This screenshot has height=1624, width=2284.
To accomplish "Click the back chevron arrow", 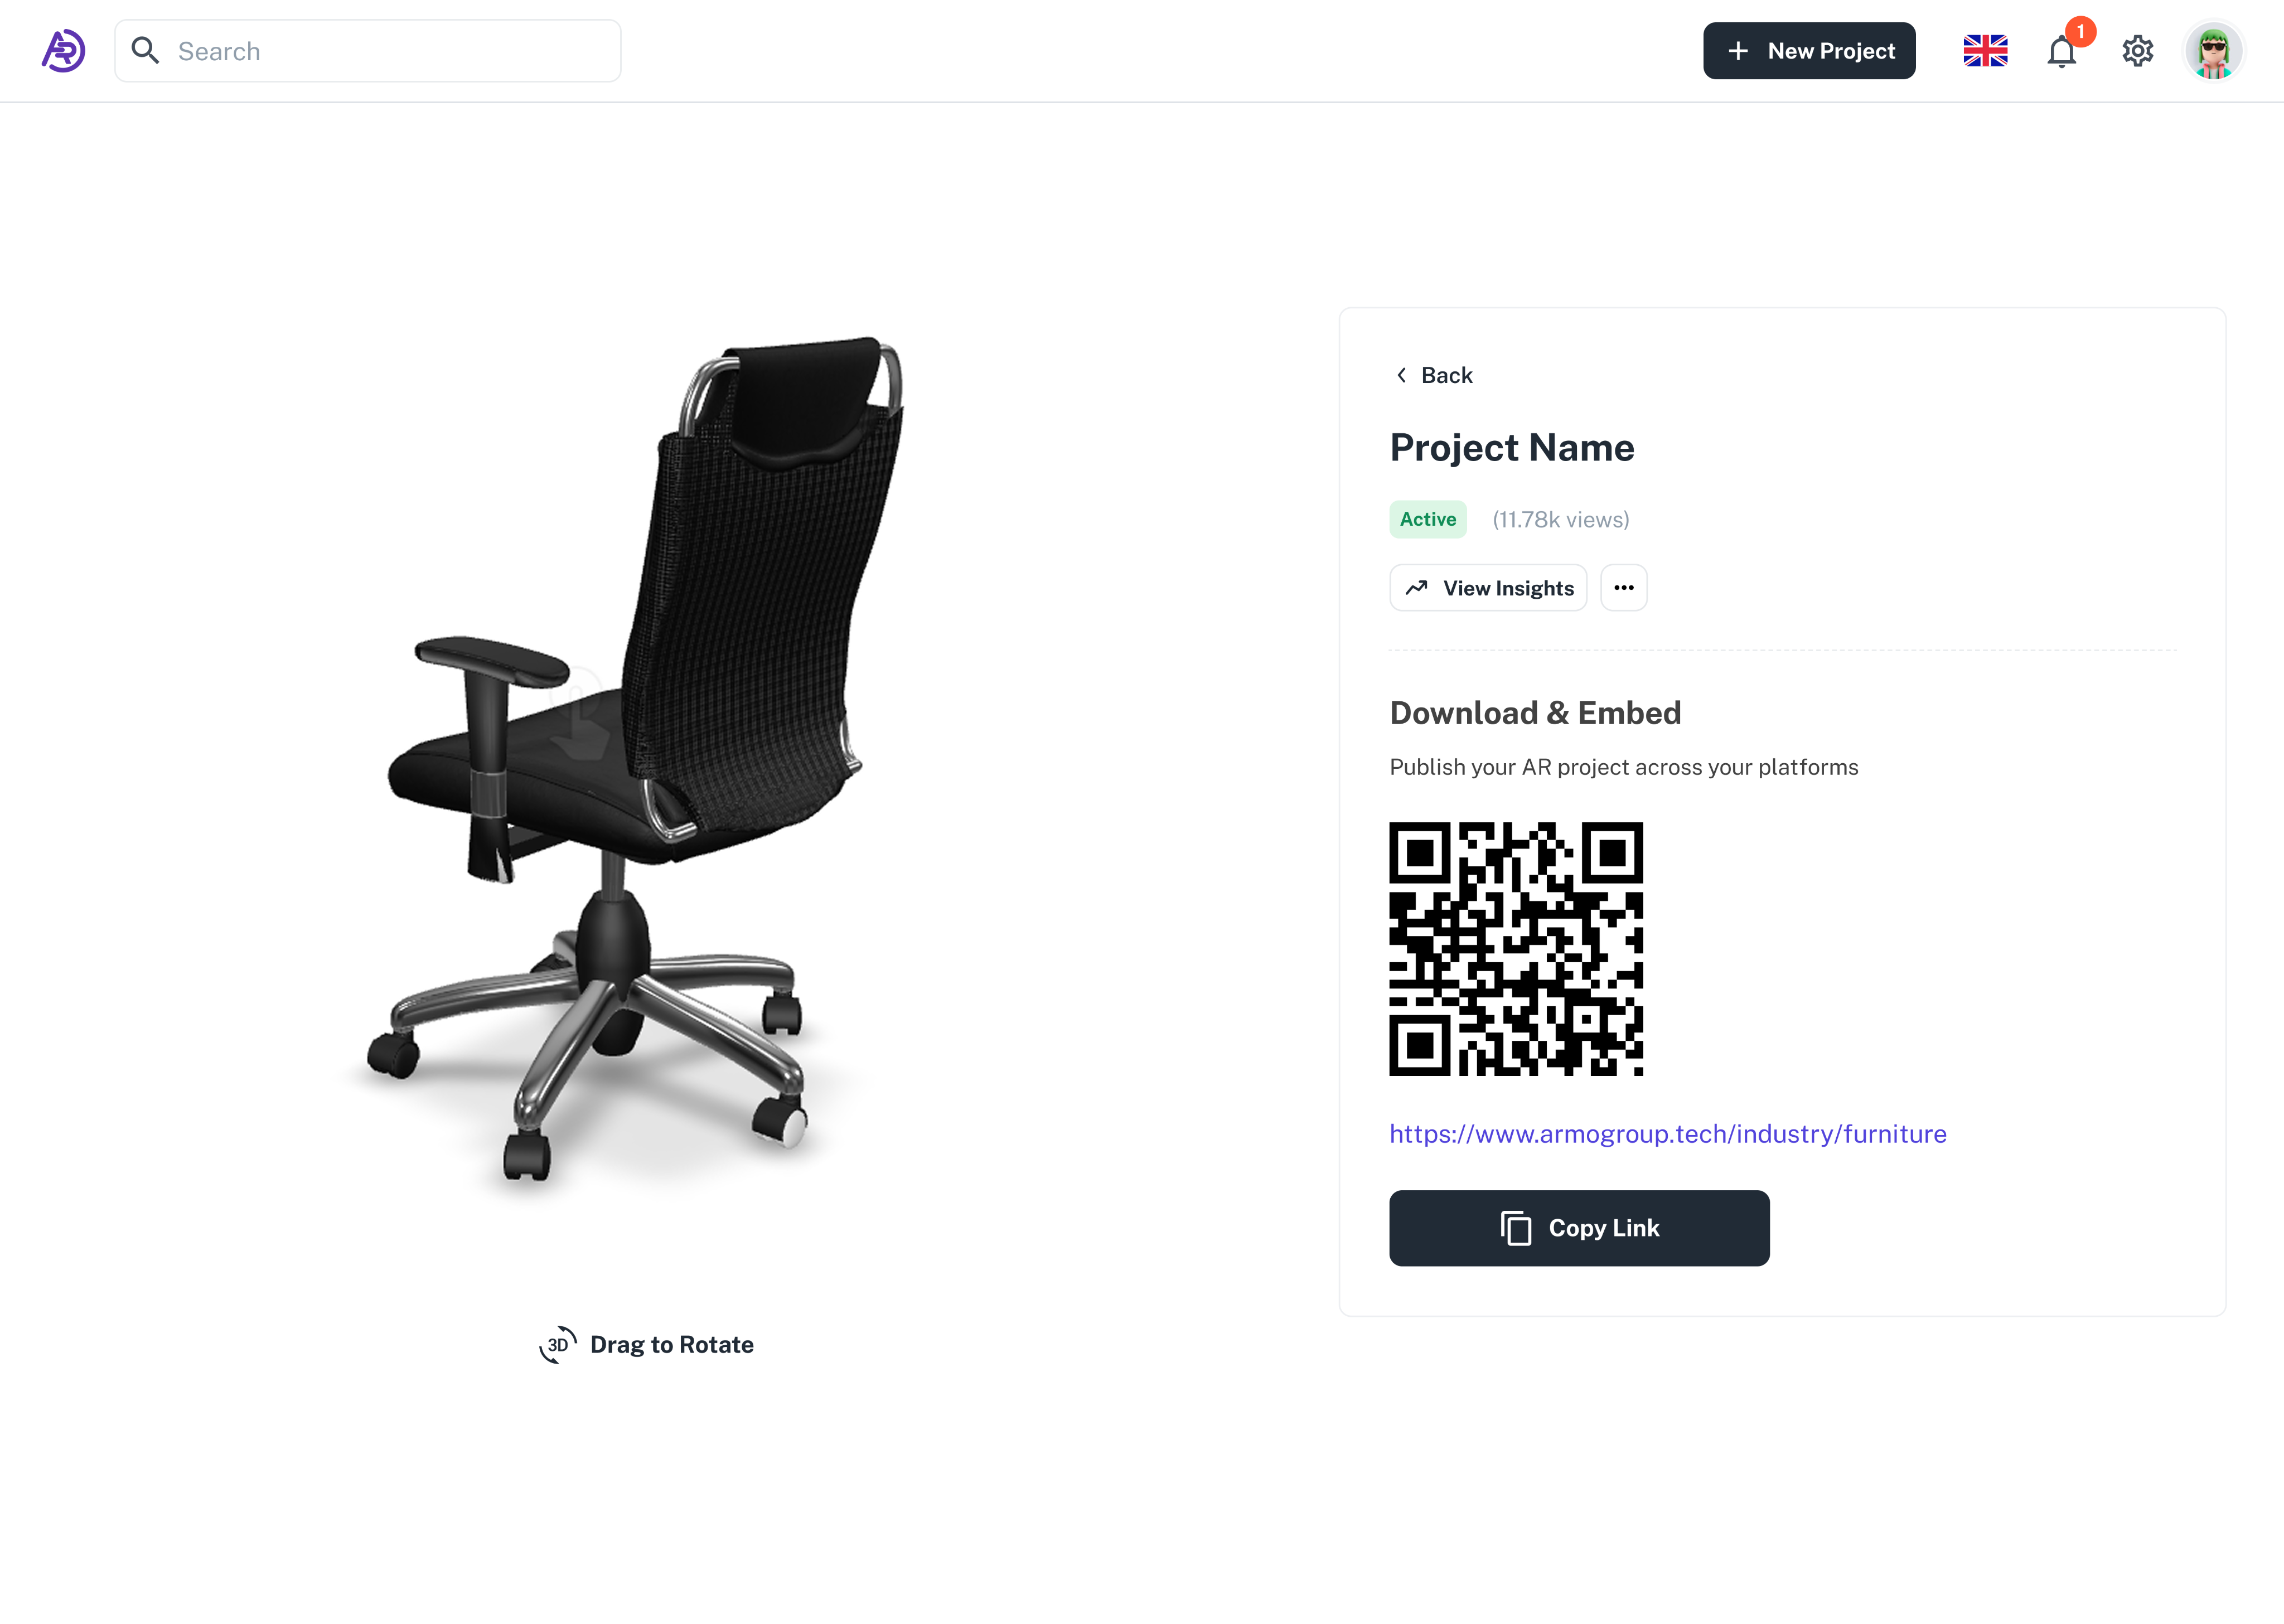I will coord(1401,375).
